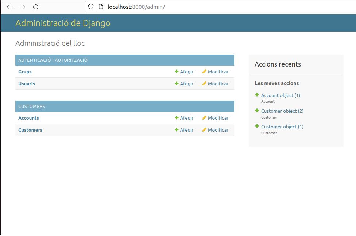Reload the page with the refresh icon
Screen dimensions: 356x236
pyautogui.click(x=36, y=7)
